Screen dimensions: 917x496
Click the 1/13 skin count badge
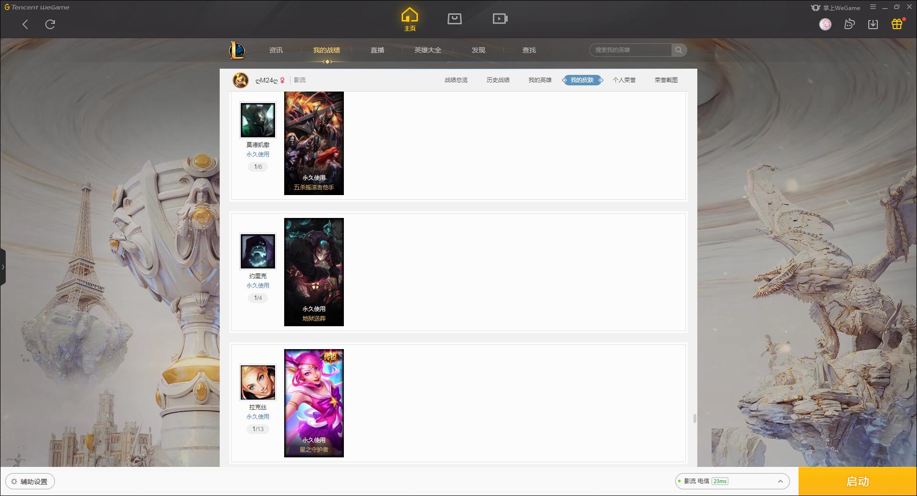tap(258, 429)
